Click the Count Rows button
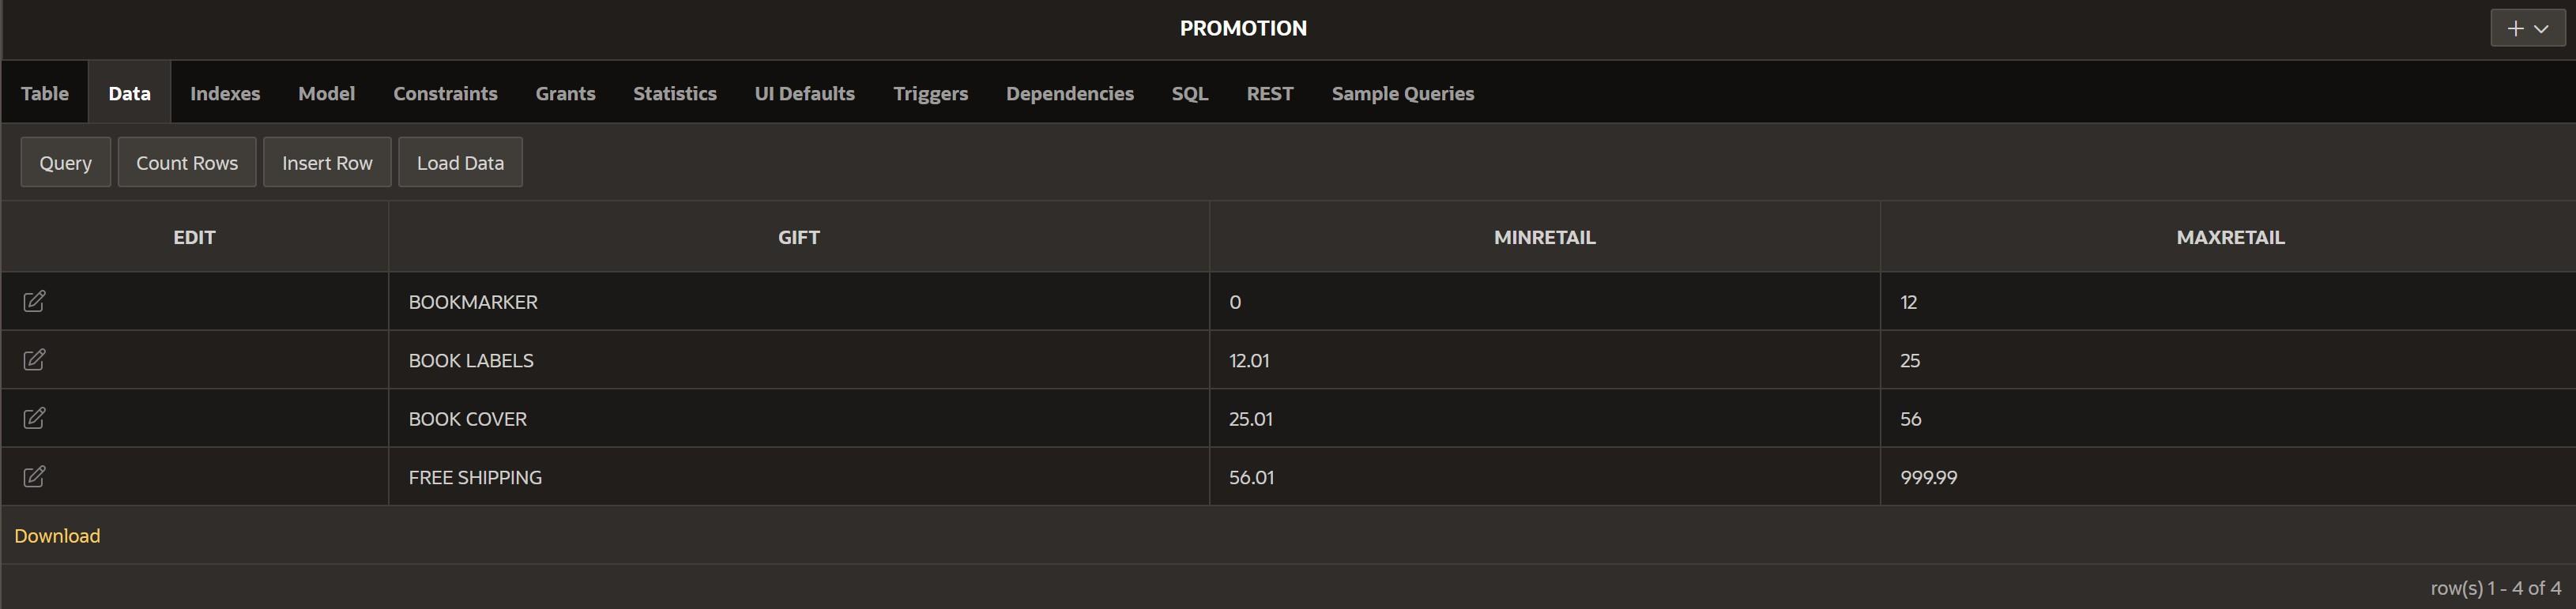This screenshot has height=609, width=2576. 187,162
